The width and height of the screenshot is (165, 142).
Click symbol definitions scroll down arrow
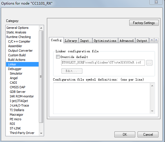click(x=152, y=111)
